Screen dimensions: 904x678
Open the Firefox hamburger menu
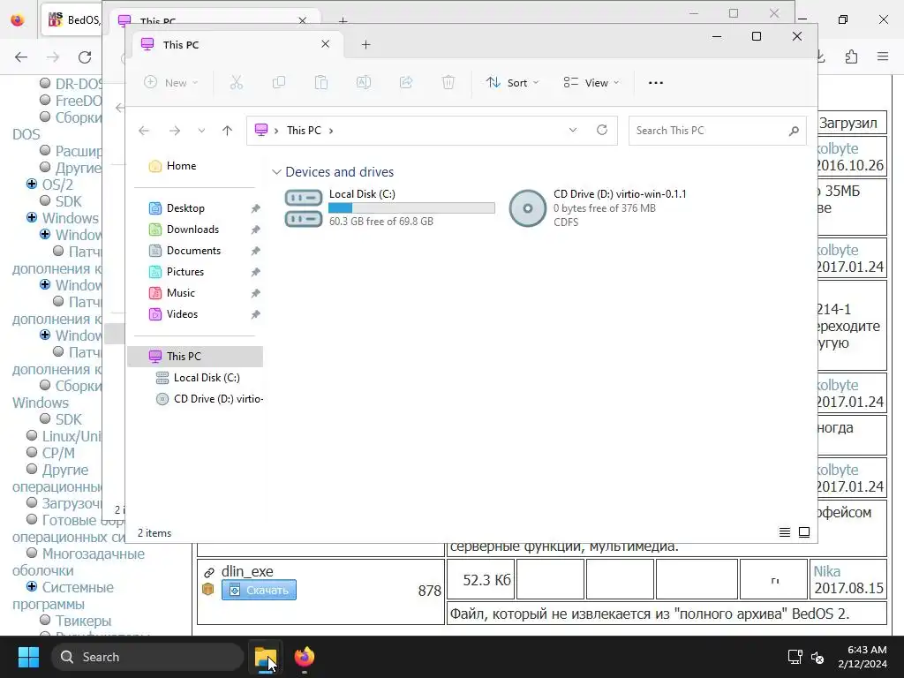883,56
